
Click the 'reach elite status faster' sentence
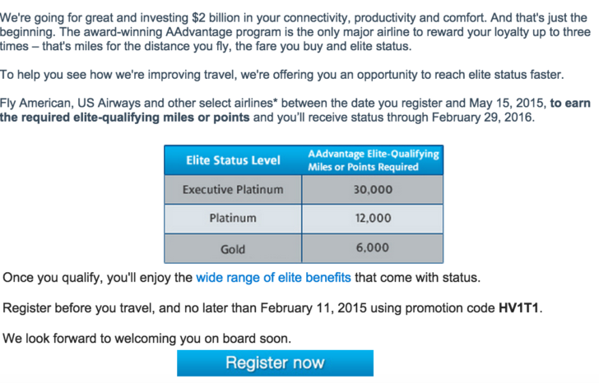[281, 75]
